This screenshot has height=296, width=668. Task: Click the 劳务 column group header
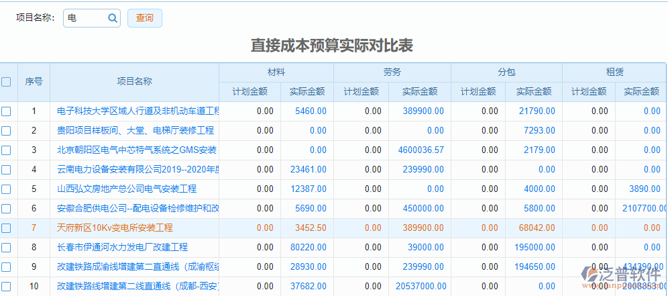tap(392, 72)
